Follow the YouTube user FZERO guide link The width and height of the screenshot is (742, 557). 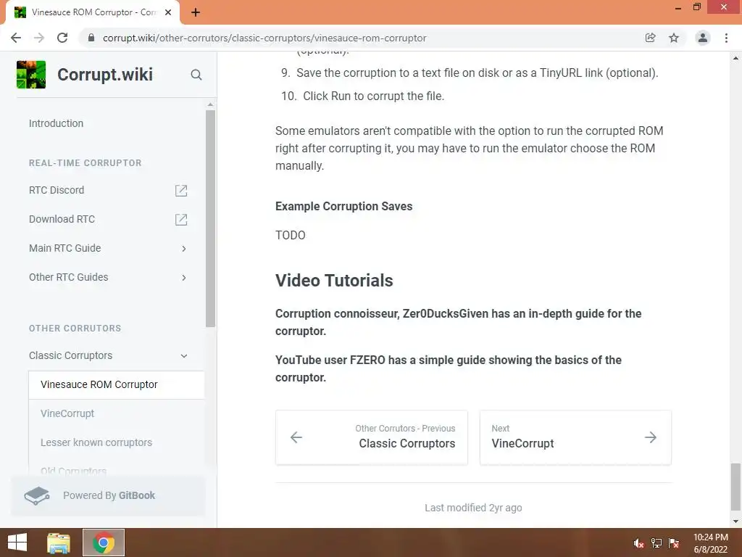[448, 368]
